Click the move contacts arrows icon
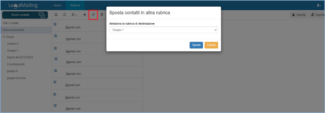The image size is (325, 113). (93, 15)
